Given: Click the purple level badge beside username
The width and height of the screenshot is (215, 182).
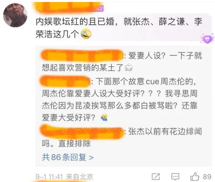Looking at the screenshot, I should 99,8.
